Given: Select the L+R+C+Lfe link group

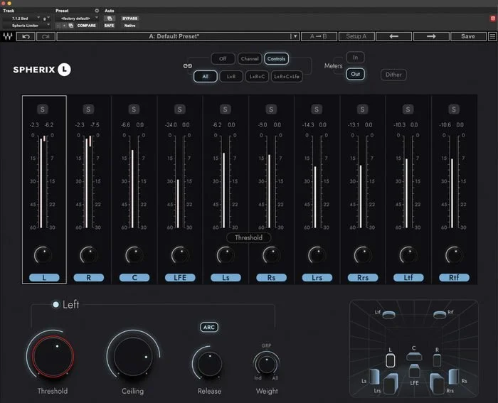Looking at the screenshot, I should [x=287, y=77].
